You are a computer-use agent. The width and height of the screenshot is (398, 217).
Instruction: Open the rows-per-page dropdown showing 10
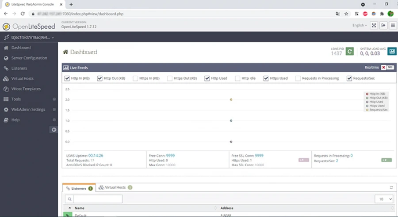[384, 199]
